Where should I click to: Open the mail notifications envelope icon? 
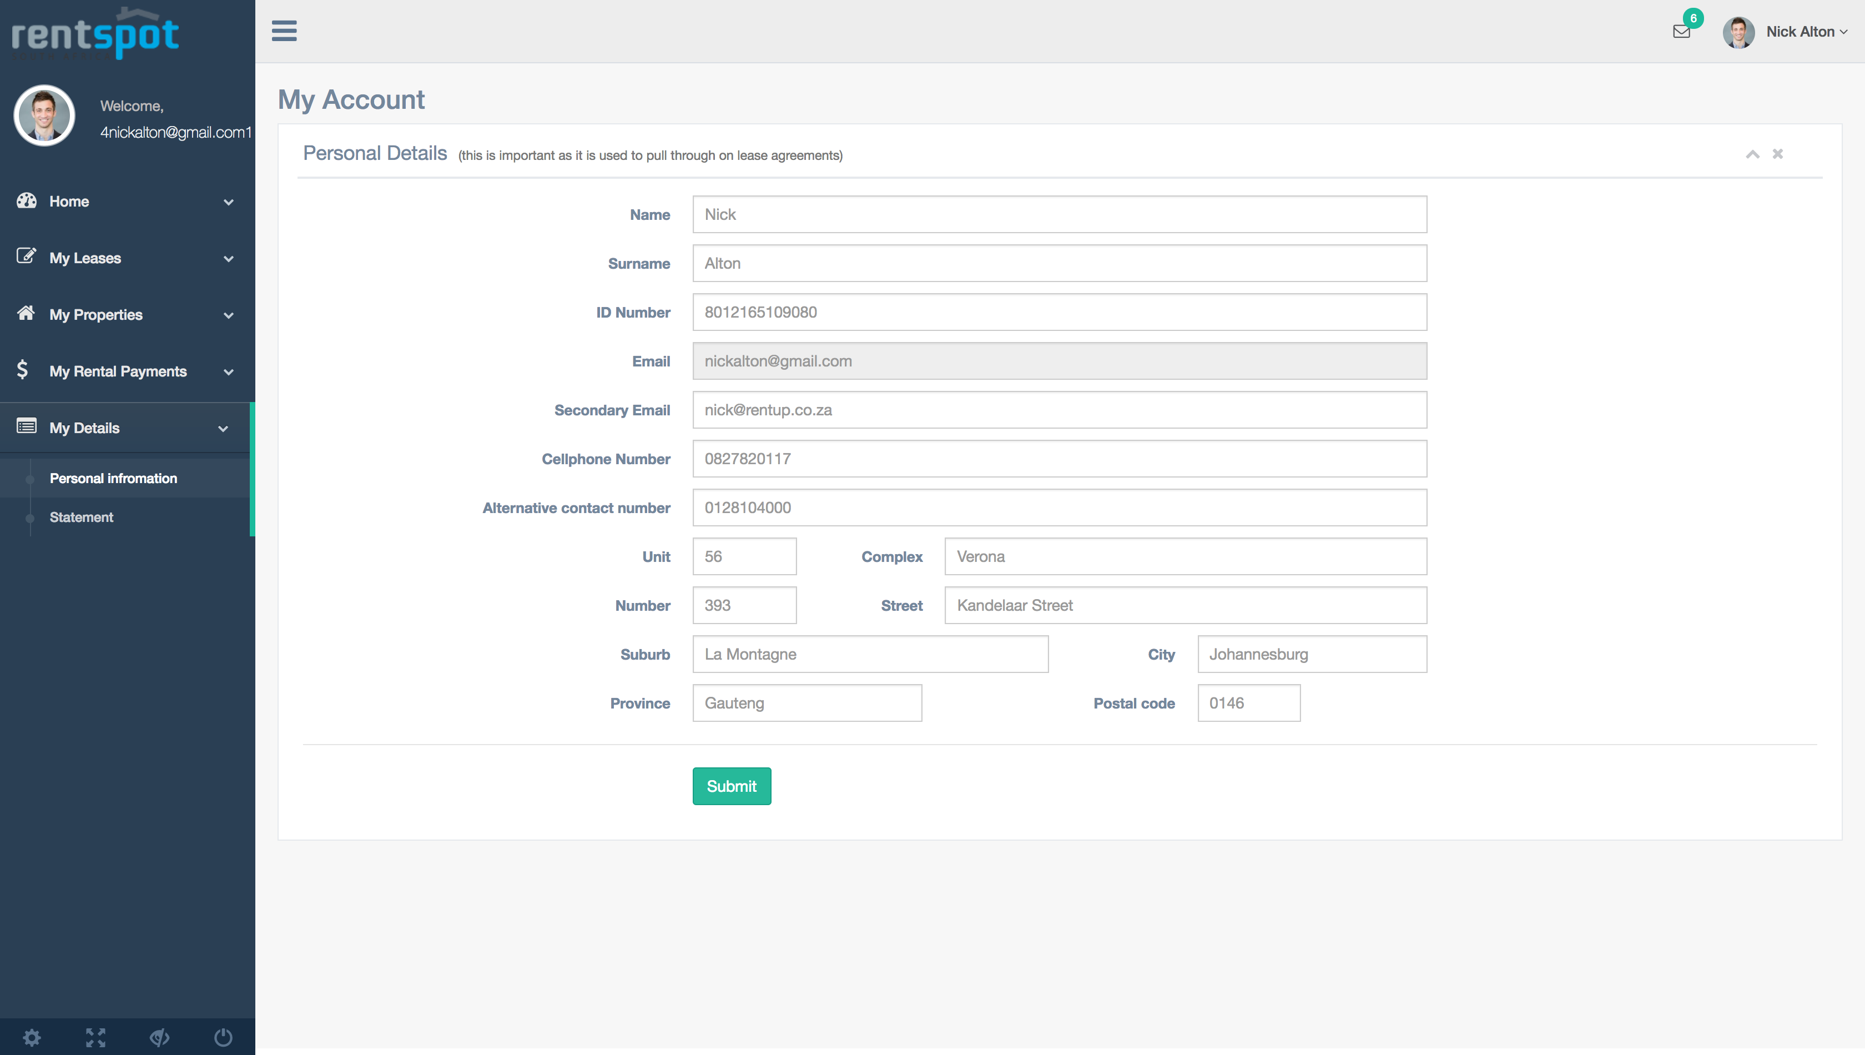click(x=1681, y=32)
